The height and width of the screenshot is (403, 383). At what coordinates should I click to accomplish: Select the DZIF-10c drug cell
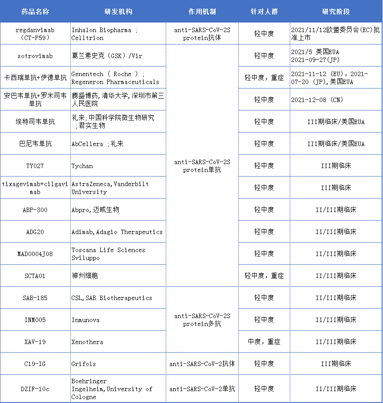click(x=35, y=388)
